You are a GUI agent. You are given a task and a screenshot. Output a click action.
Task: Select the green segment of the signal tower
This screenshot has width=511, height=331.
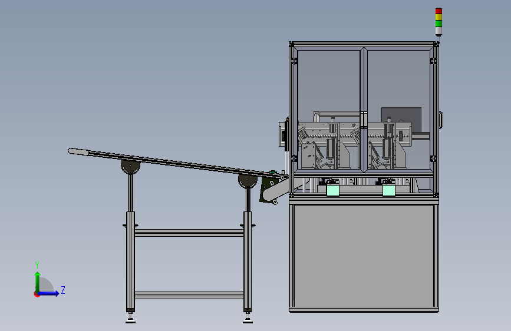[x=439, y=24]
